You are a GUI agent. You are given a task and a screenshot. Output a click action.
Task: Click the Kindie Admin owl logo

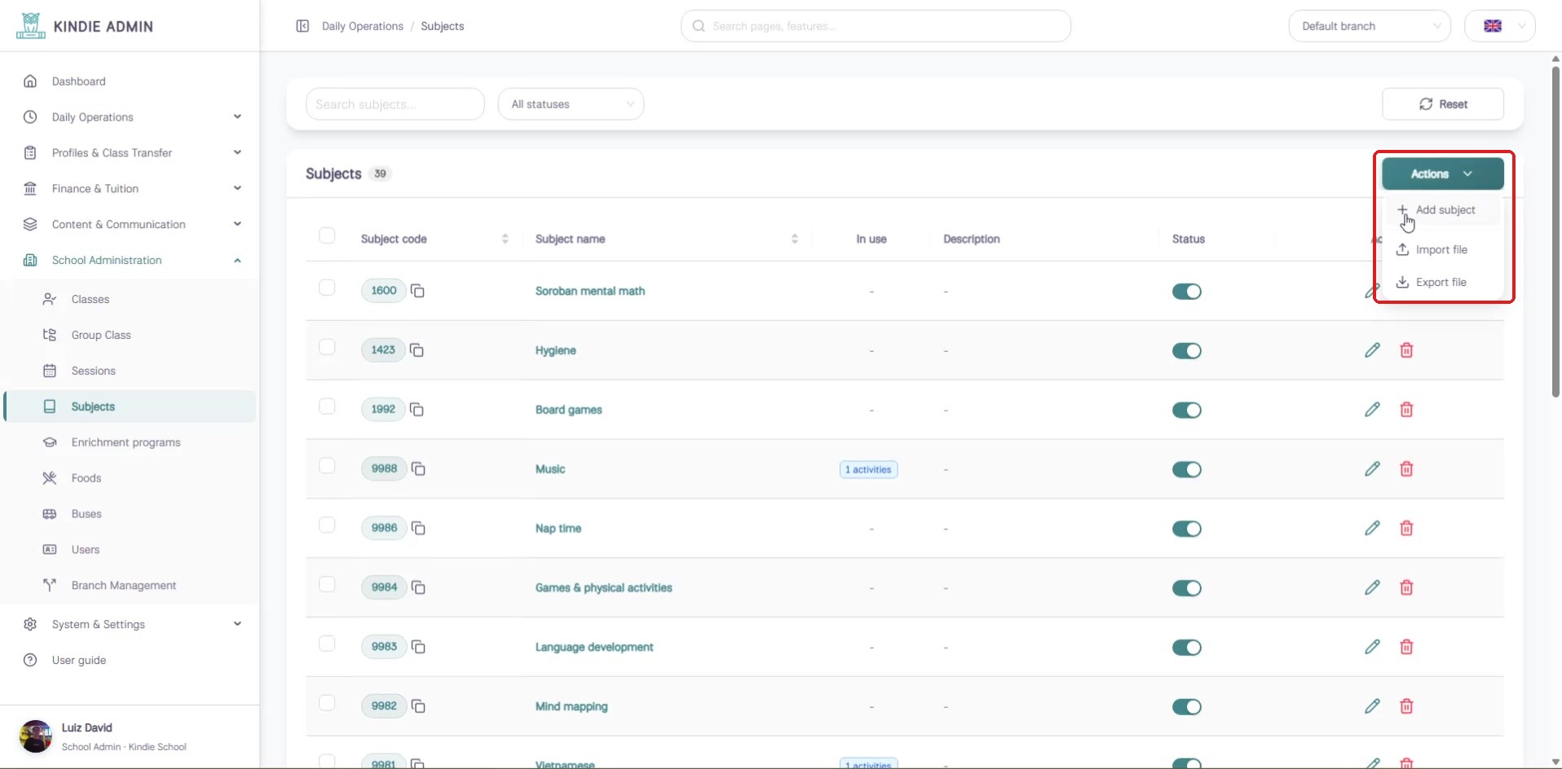[31, 26]
